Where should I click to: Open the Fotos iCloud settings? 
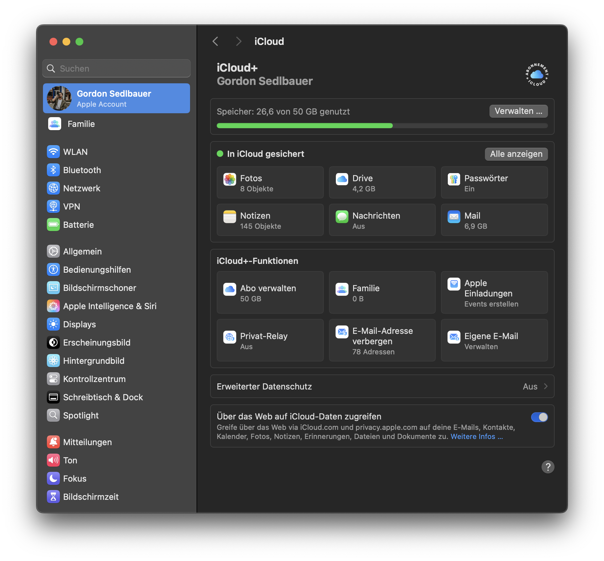pyautogui.click(x=269, y=183)
